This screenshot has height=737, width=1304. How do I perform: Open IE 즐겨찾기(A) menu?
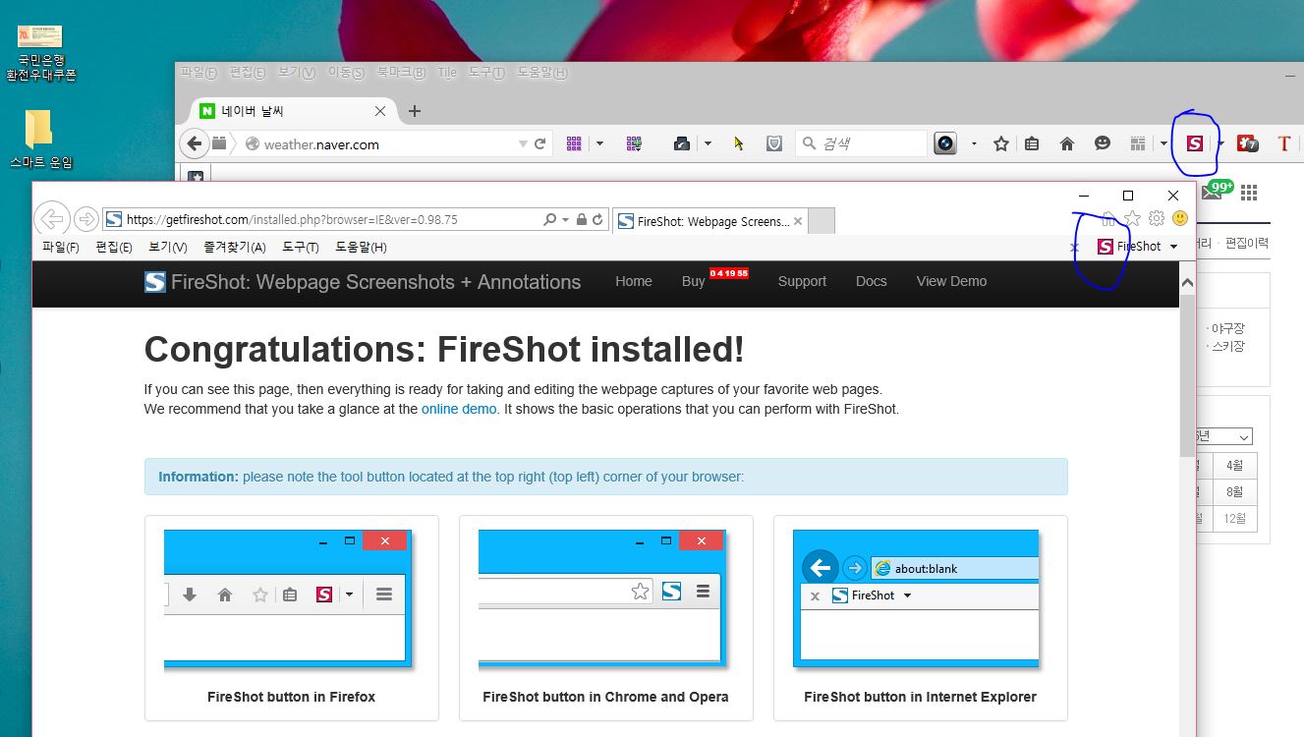[x=235, y=248]
